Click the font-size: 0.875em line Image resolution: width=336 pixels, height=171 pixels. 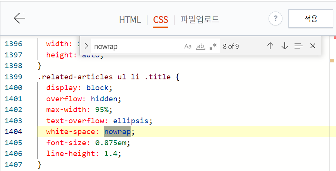tap(88, 143)
